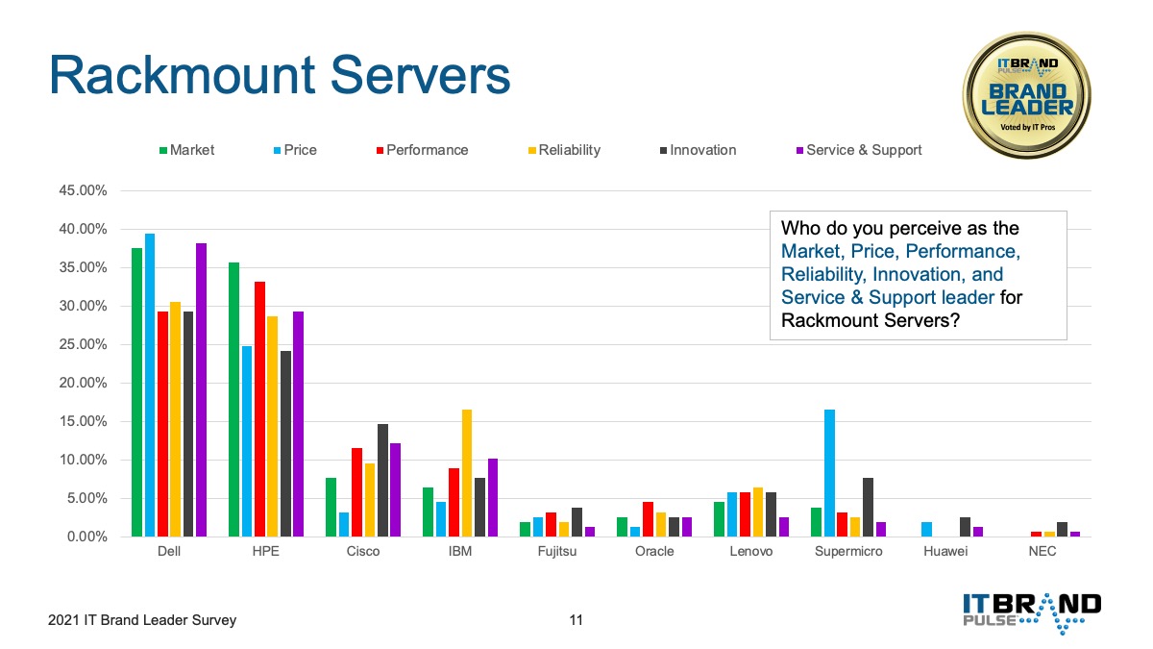Select Supermicro's blue Price bar
This screenshot has height=649, width=1153.
point(828,473)
